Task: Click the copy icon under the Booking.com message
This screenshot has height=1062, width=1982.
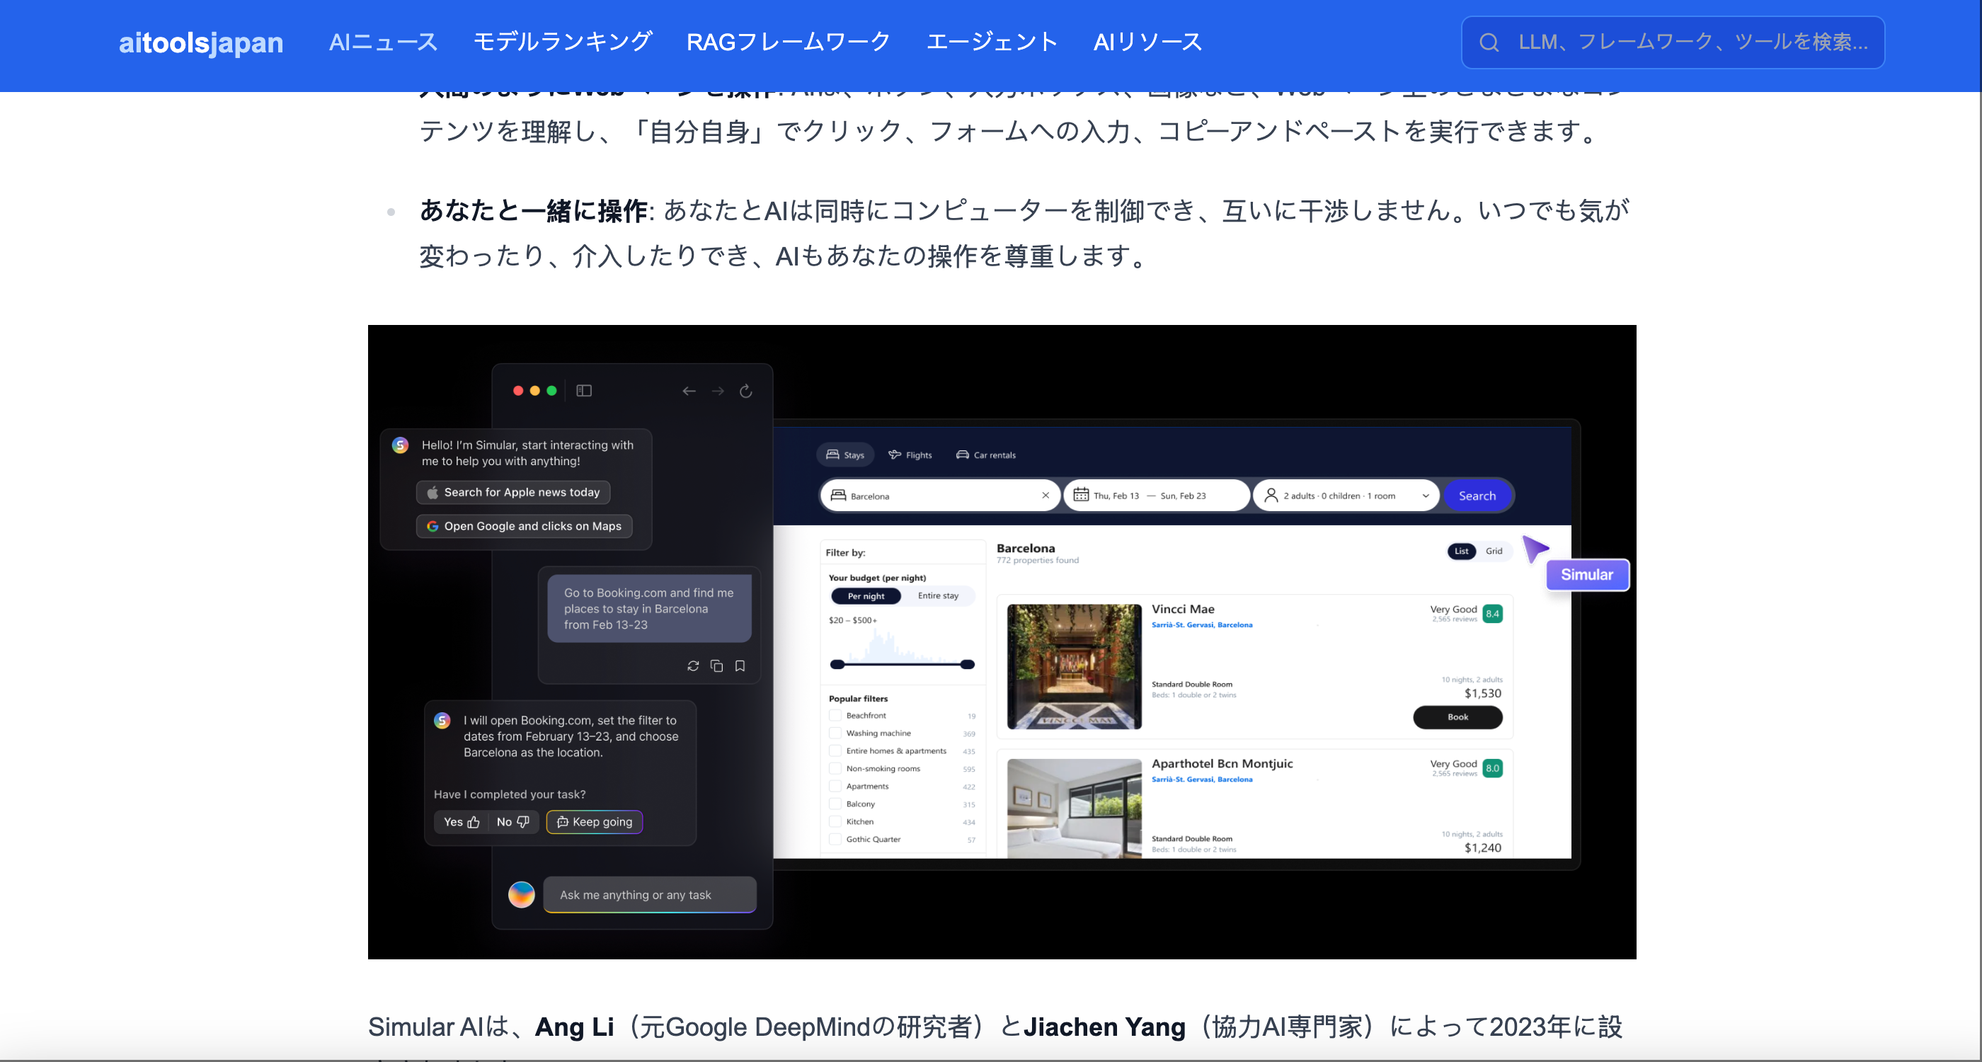Action: coord(716,666)
